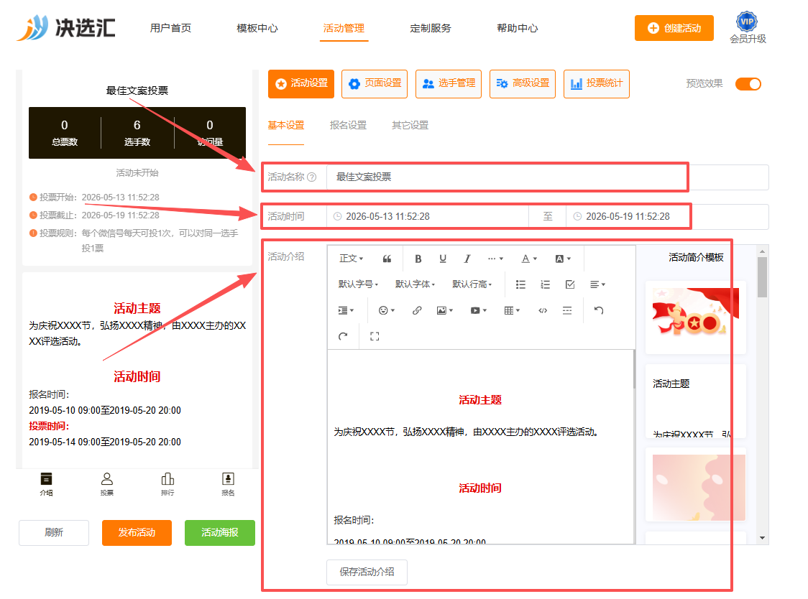Image resolution: width=808 pixels, height=599 pixels.
Task: Open the 投票统计 section
Action: point(596,83)
